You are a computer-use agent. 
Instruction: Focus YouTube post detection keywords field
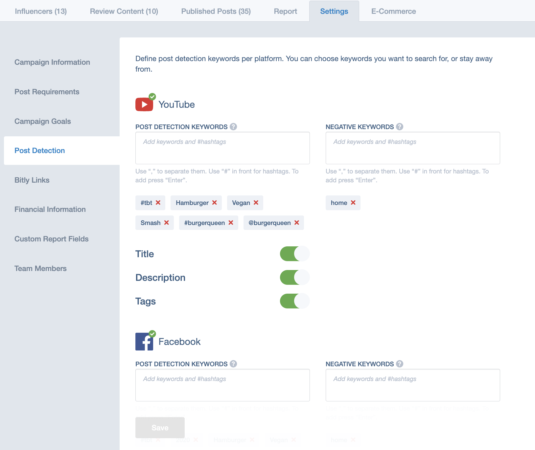(x=222, y=148)
